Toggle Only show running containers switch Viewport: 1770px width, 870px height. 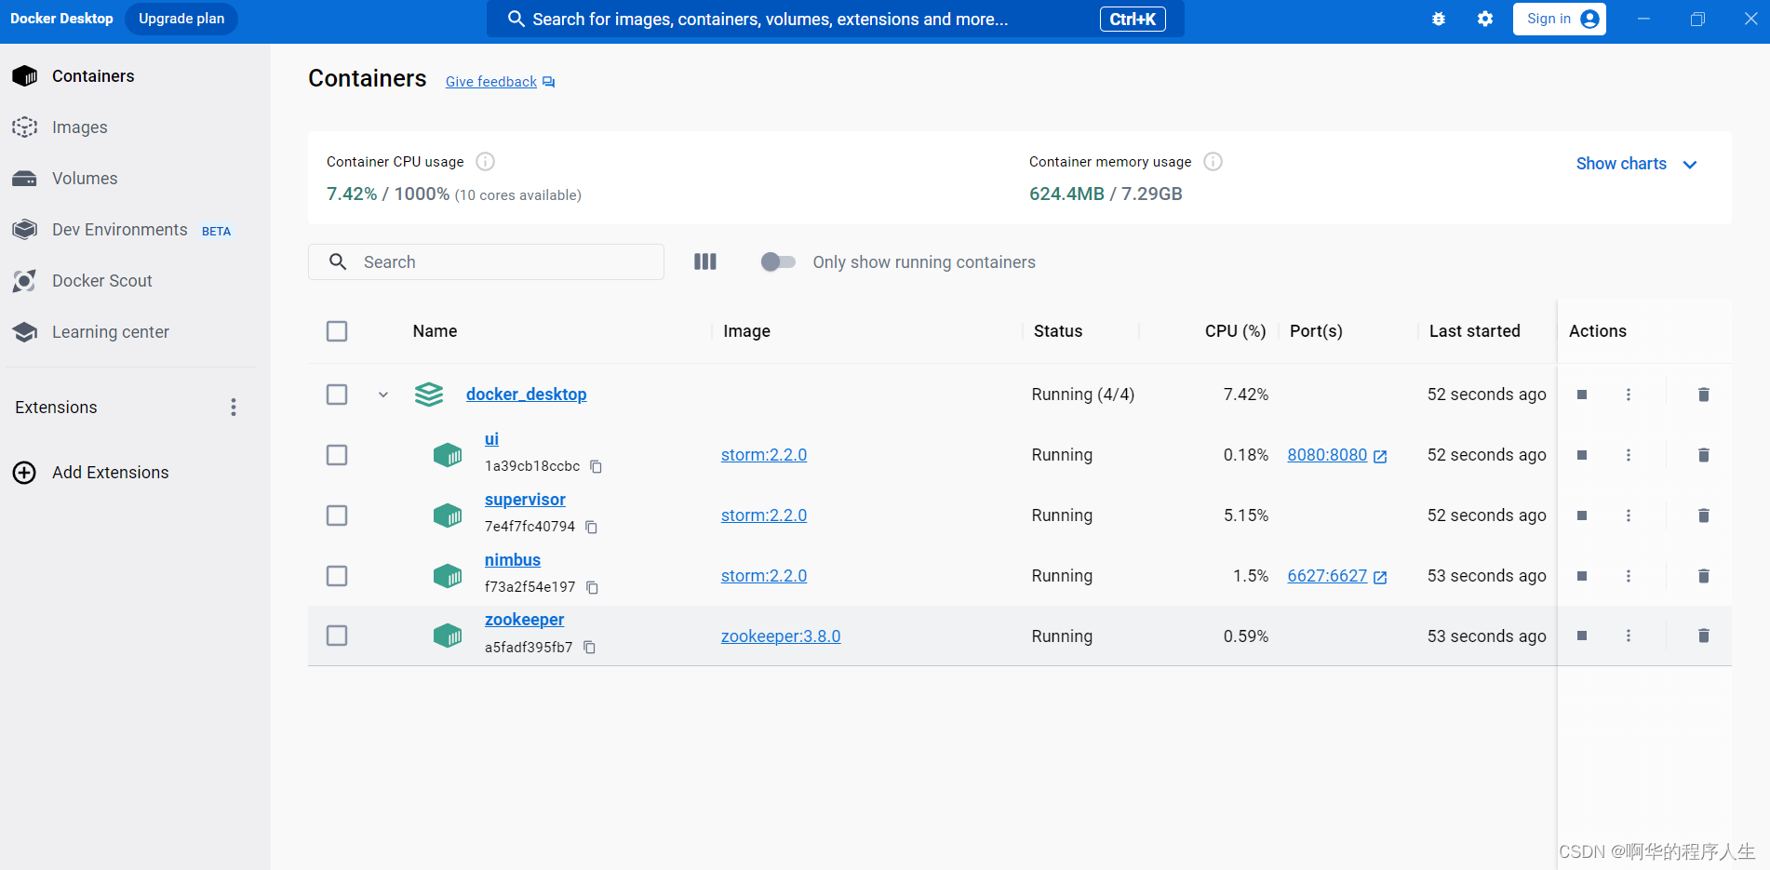[778, 261]
